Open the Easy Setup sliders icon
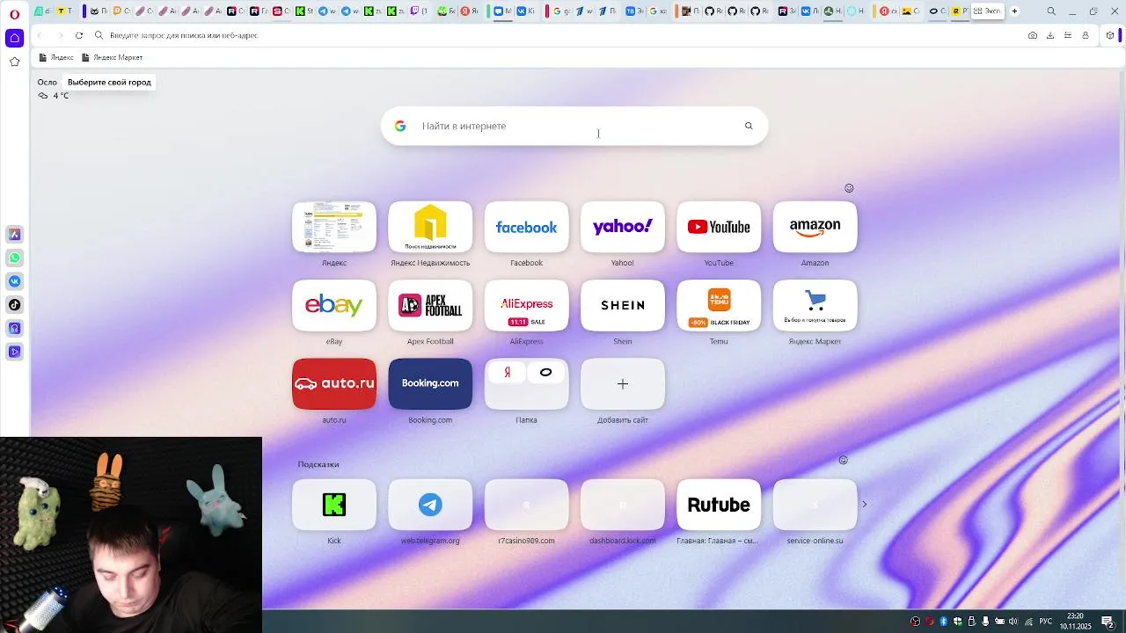 tap(1068, 35)
